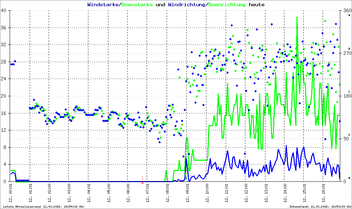Image resolution: width=352 pixels, height=209 pixels.
Task: Click the "360" value on right axis
Action: tap(346, 11)
